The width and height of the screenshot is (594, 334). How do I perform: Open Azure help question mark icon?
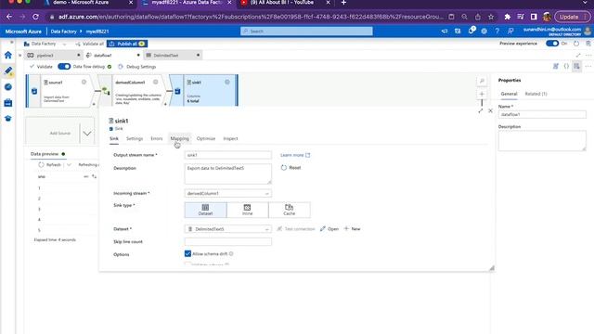tap(497, 31)
